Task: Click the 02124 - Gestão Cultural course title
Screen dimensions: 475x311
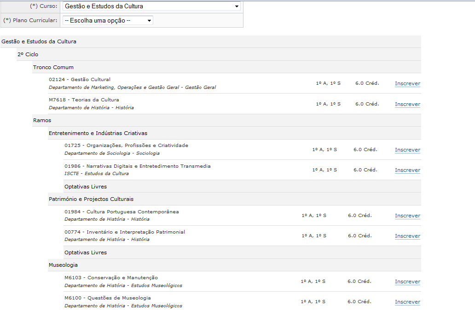Action: click(80, 79)
